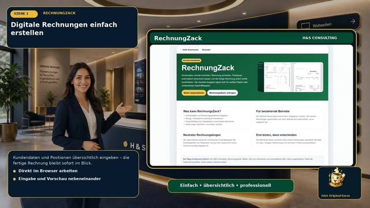Click the Erst testen, dann entscheiden heading

[x=276, y=135]
